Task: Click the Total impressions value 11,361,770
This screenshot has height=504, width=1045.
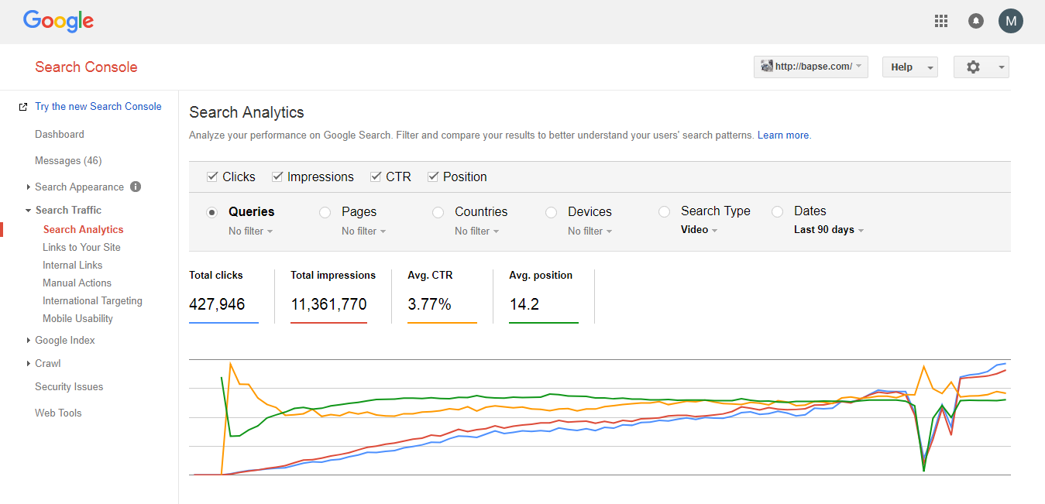Action: [328, 304]
